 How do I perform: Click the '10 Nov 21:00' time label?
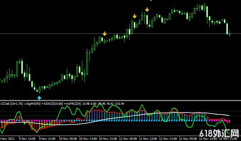point(108,139)
